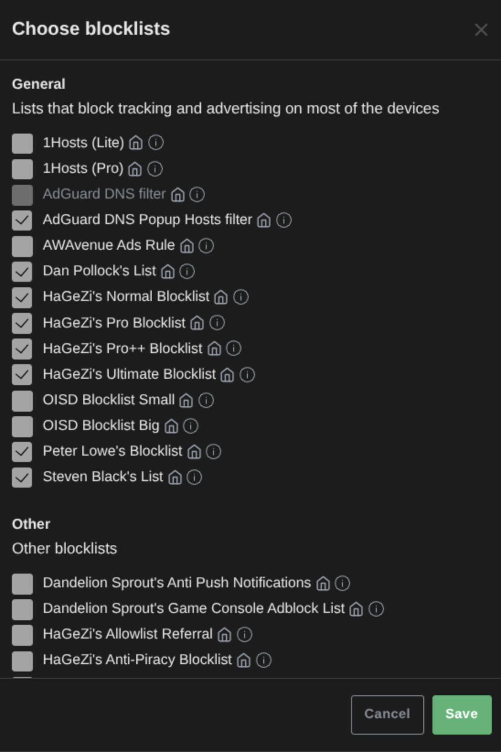Screen dimensions: 501x752
Task: View info for AWAvenue Ads Rule
Action: (x=206, y=245)
